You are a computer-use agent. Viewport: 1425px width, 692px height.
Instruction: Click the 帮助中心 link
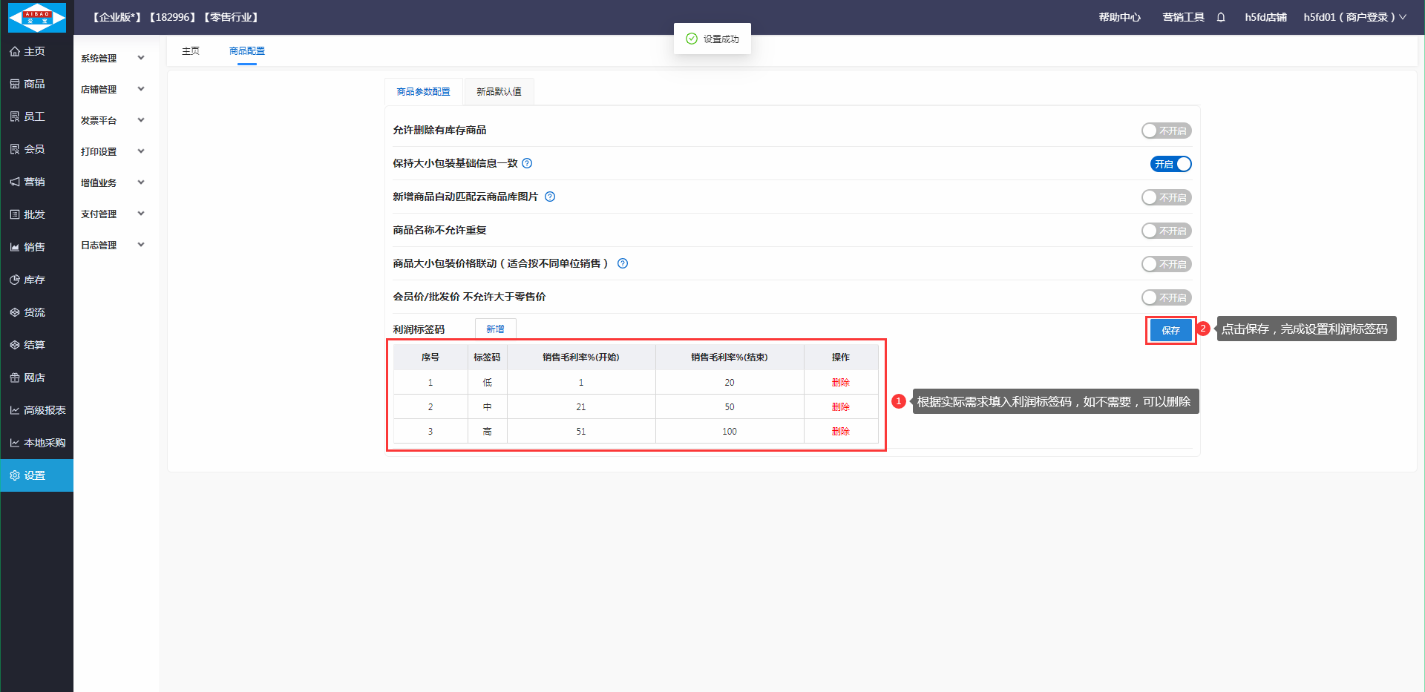(1119, 17)
